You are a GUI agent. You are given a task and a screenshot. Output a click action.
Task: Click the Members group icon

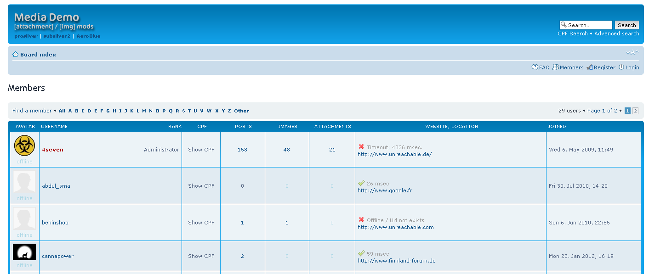(555, 67)
